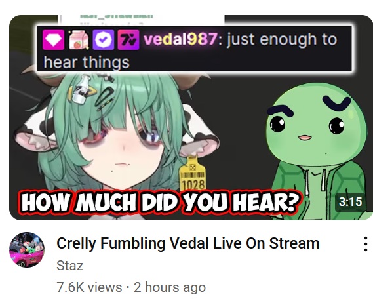Click the milk bottle hair clip
This screenshot has width=373, height=301.
81,89
